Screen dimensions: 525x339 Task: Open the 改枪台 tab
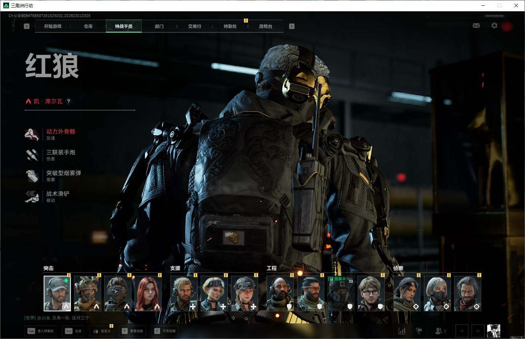pyautogui.click(x=265, y=26)
